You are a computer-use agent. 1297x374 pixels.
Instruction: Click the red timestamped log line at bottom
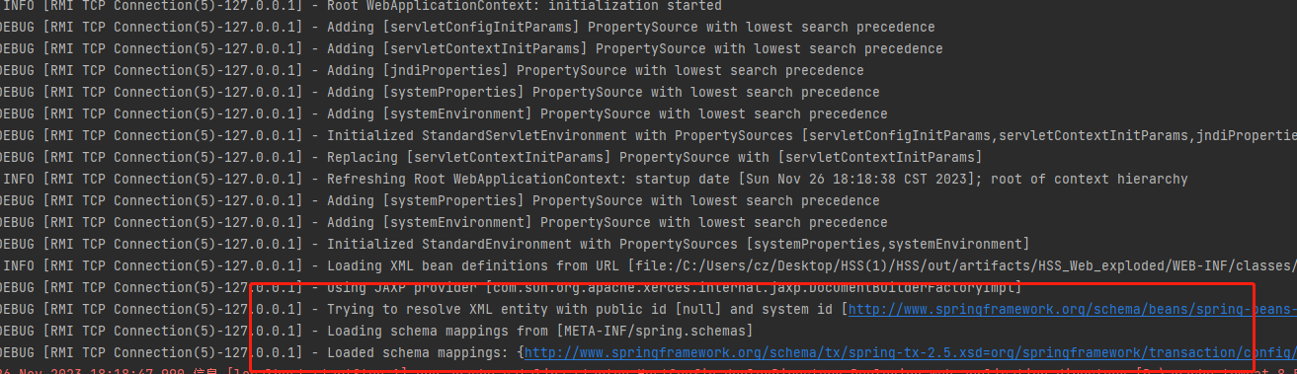648,370
